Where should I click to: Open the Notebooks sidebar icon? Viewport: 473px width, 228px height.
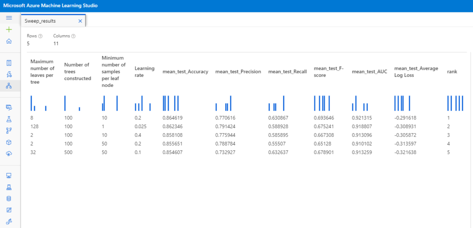9,63
